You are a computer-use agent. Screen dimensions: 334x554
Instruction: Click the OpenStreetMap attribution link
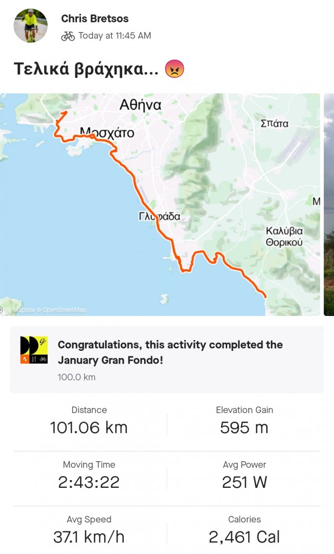(64, 310)
